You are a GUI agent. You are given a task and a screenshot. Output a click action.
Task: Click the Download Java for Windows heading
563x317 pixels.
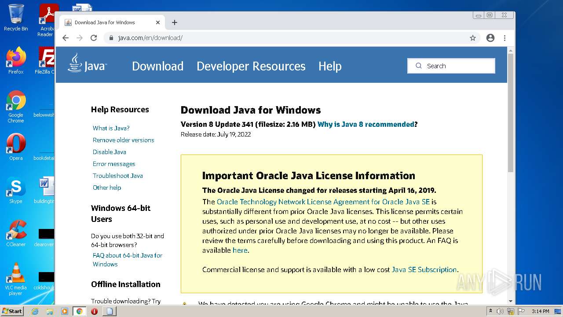(x=251, y=110)
